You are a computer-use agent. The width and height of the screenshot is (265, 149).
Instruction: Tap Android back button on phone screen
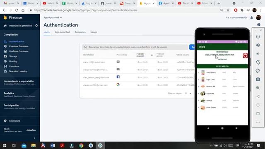coord(208,128)
